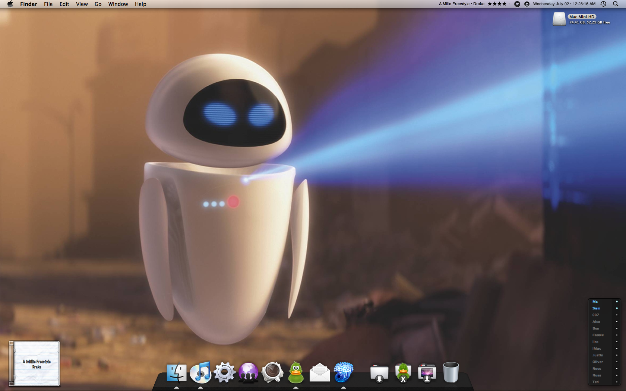Open the Help menu
The height and width of the screenshot is (391, 626).
click(140, 4)
